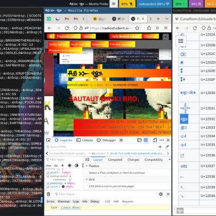Toggle responsive design mode icon
This screenshot has width=216, height=216.
pyautogui.click(x=155, y=140)
